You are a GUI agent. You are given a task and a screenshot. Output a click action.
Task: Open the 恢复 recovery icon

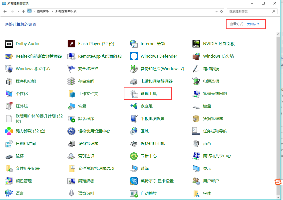[71, 106]
